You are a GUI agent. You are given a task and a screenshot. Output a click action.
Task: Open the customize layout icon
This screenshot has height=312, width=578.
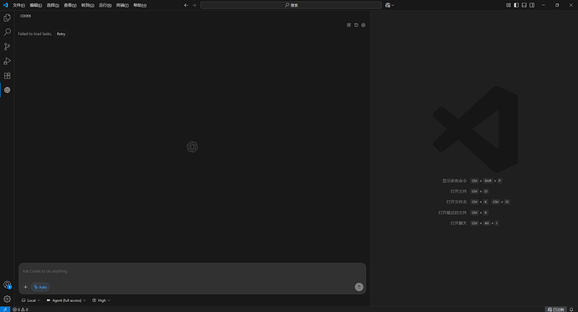(508, 5)
